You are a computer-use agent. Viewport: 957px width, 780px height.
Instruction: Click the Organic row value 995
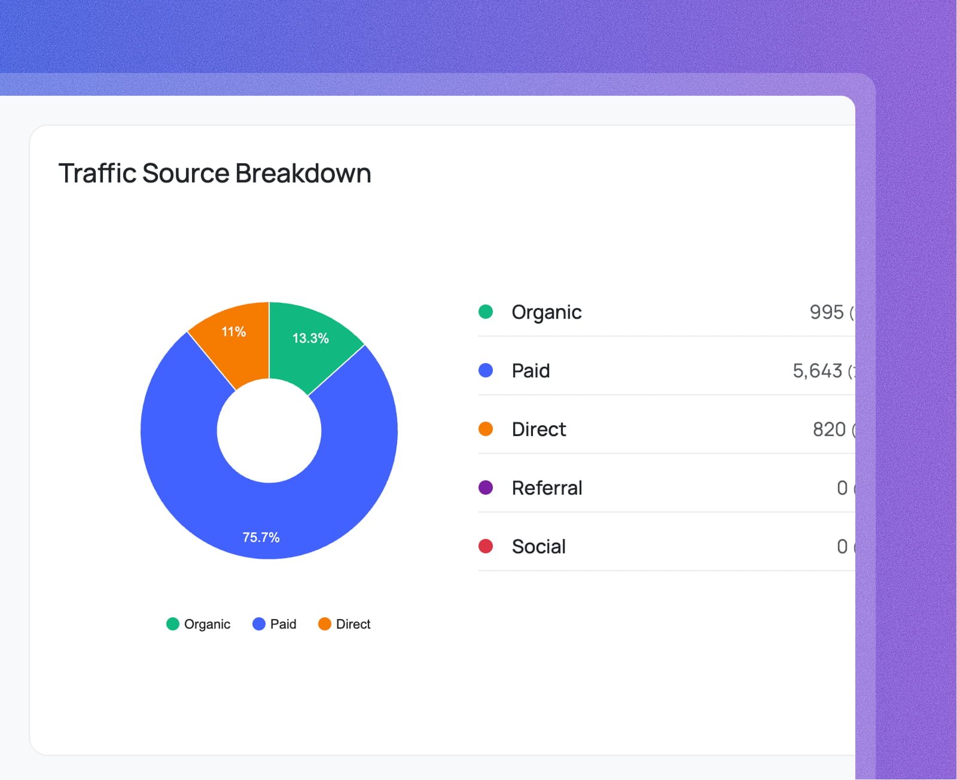826,312
